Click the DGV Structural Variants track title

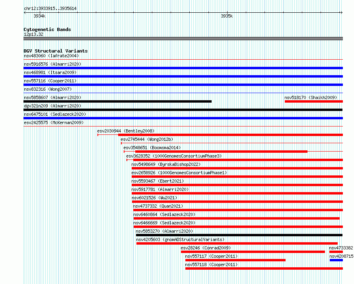pyautogui.click(x=56, y=51)
